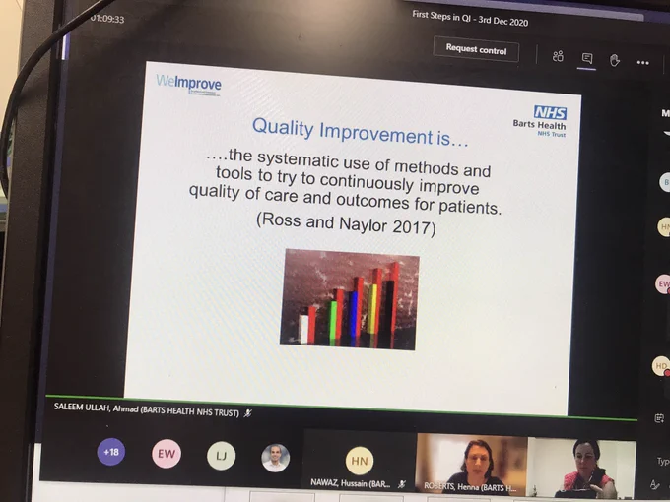The image size is (670, 502).
Task: Select the LJ participant avatar
Action: [221, 456]
